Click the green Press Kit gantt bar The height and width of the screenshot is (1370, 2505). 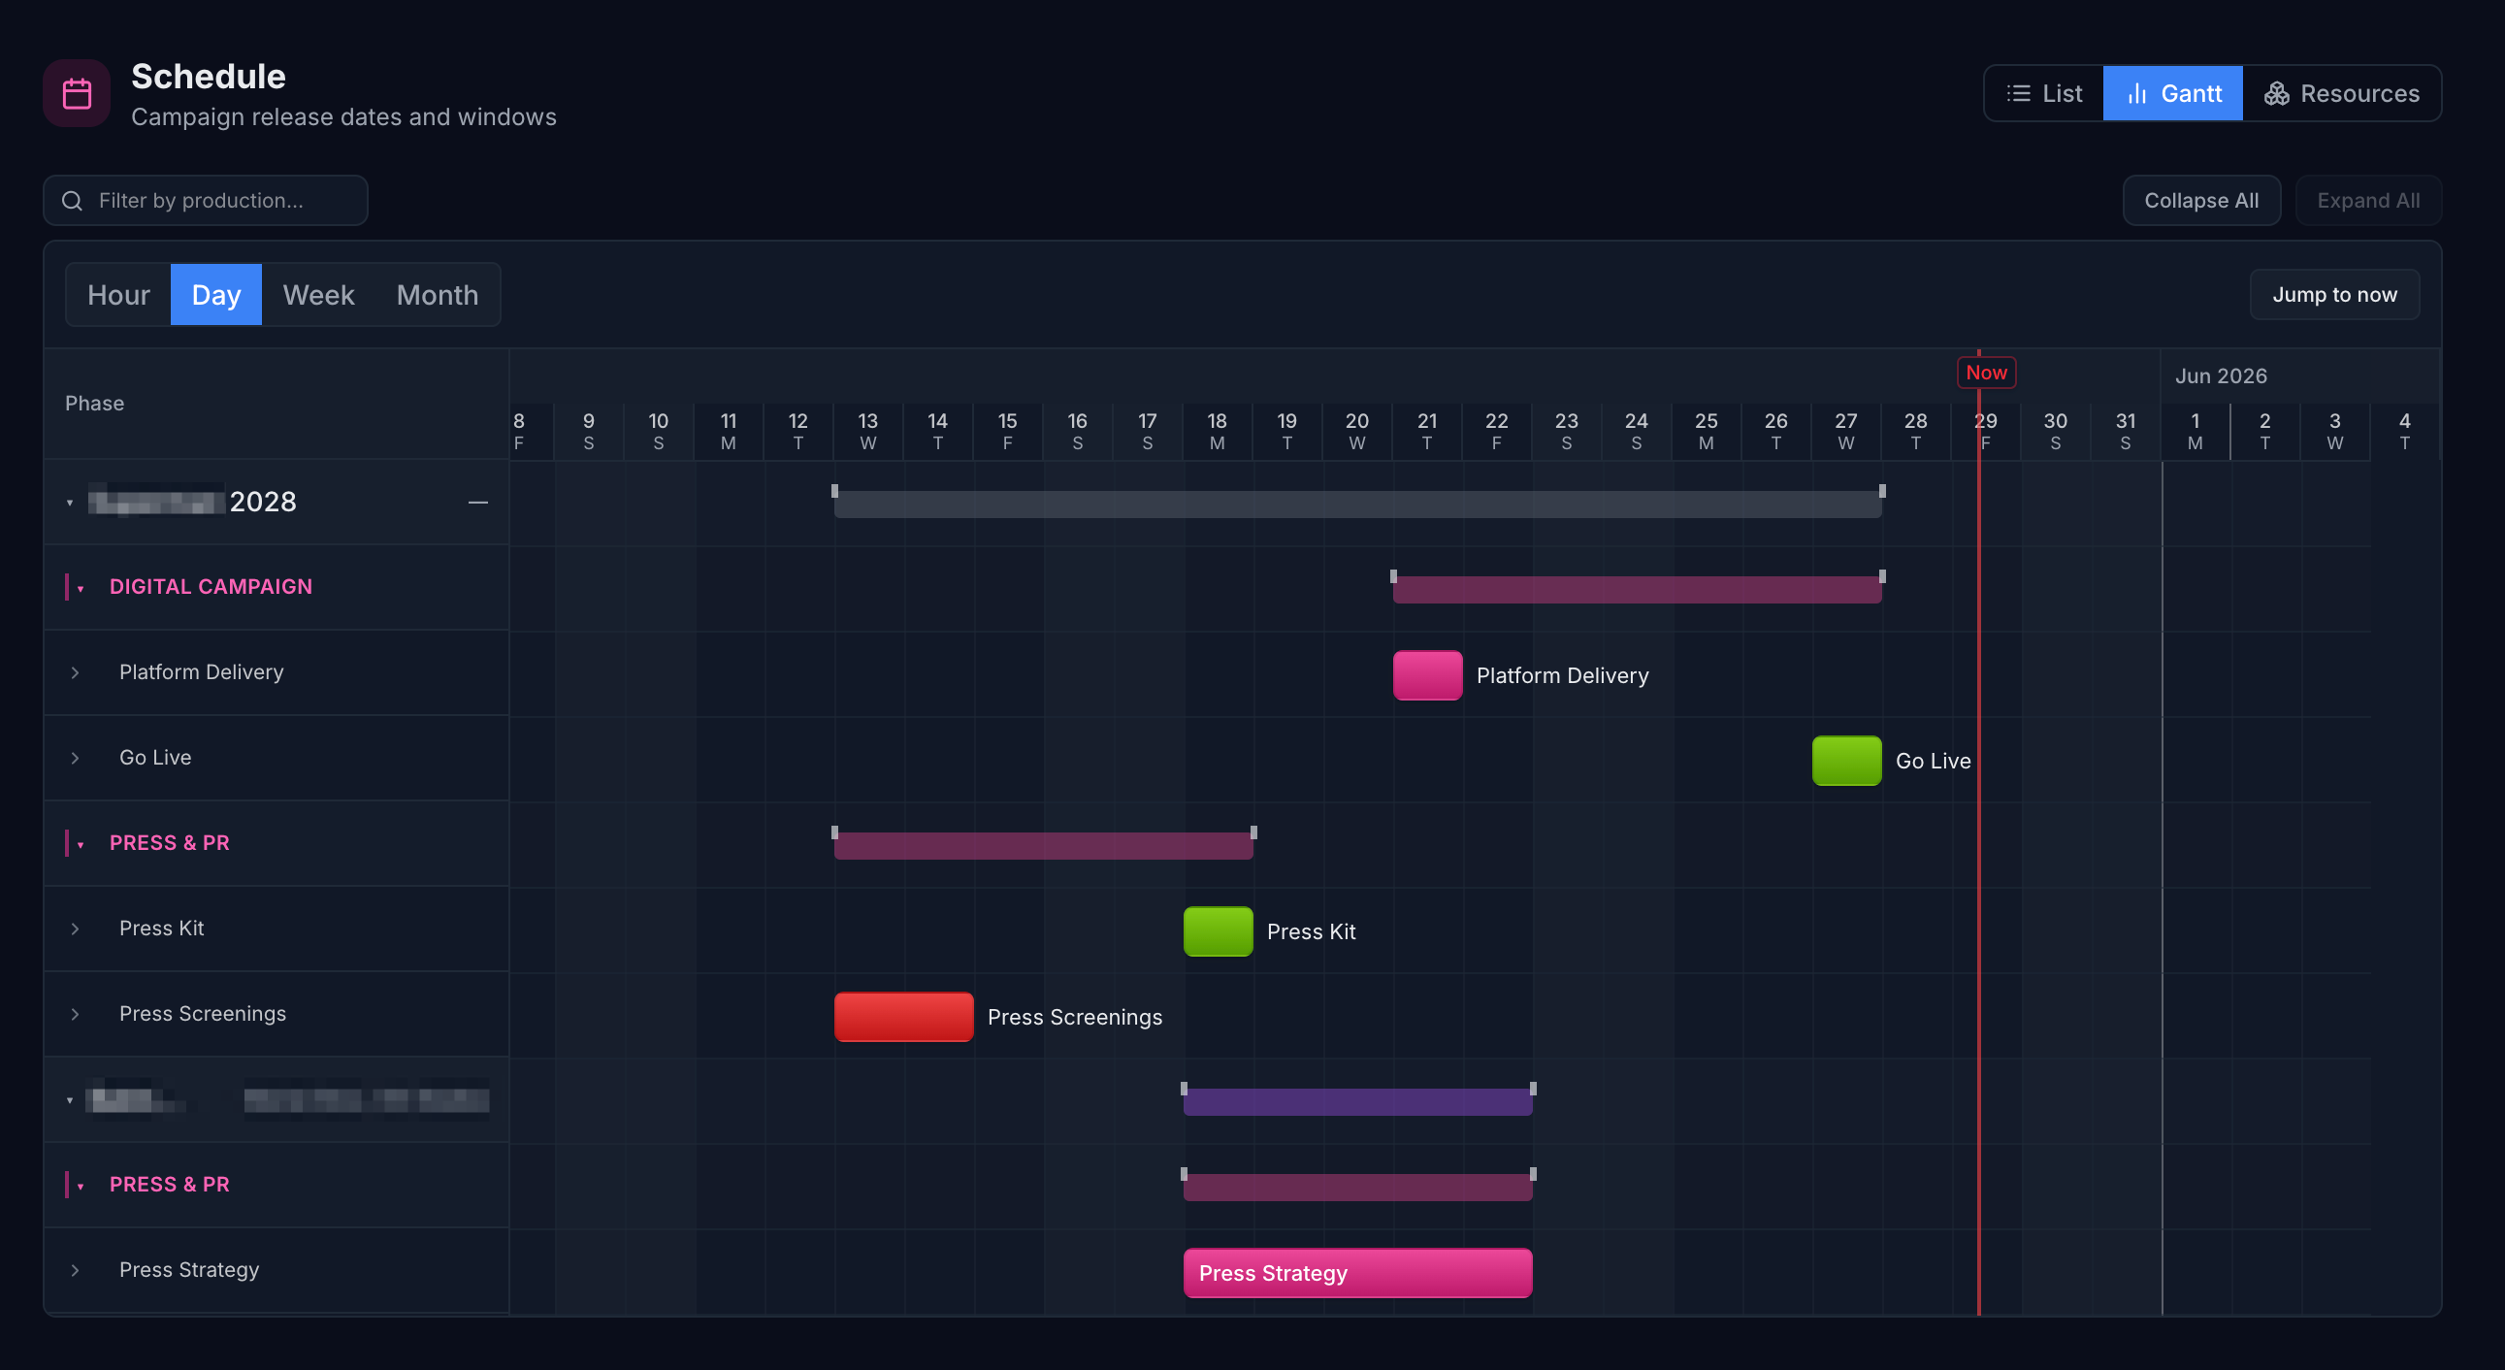click(1218, 931)
